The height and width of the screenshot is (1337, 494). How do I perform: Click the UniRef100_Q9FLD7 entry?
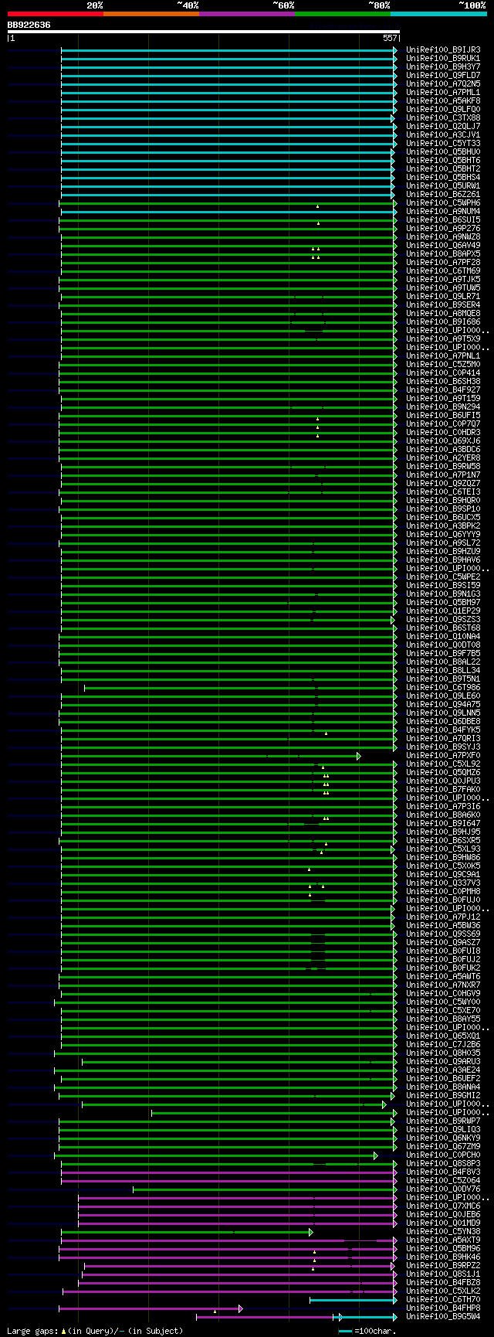click(443, 76)
